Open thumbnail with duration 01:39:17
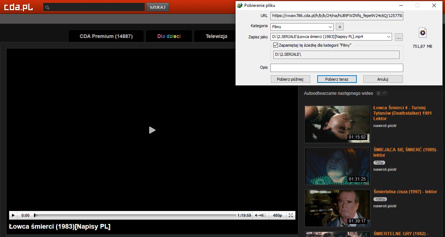Image resolution: width=445 pixels, height=237 pixels. (337, 208)
